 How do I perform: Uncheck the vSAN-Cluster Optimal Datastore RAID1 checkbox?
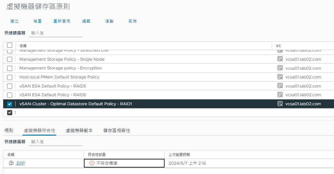(10, 104)
